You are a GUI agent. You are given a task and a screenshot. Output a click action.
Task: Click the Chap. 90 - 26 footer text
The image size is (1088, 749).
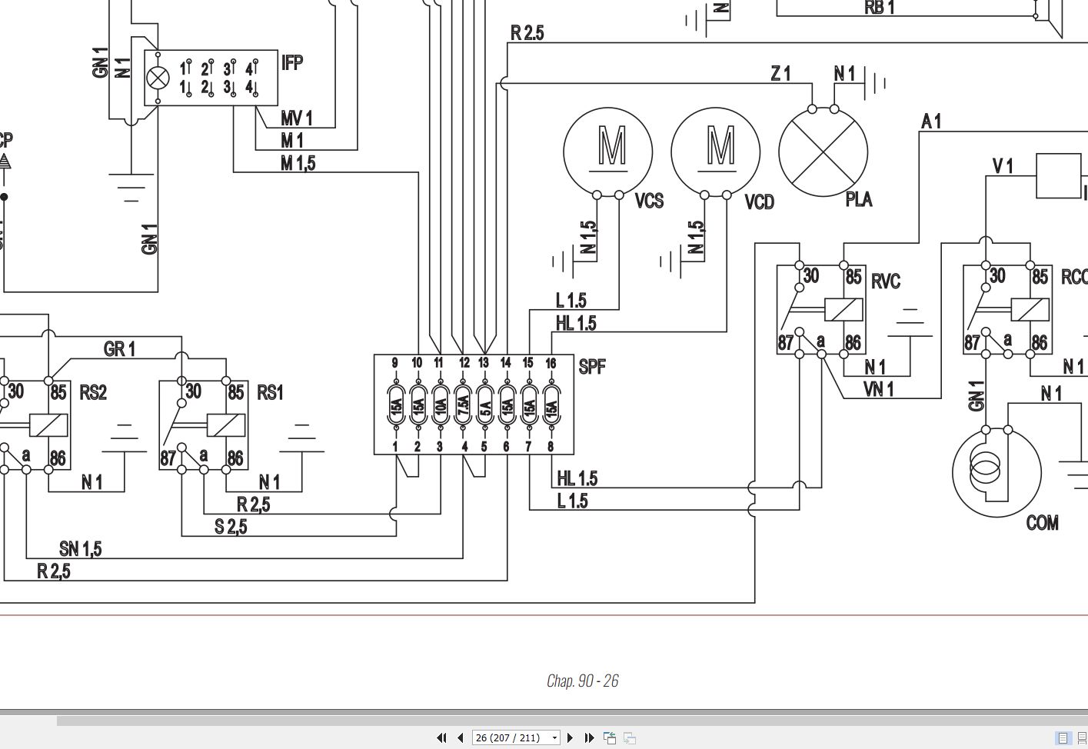[582, 681]
